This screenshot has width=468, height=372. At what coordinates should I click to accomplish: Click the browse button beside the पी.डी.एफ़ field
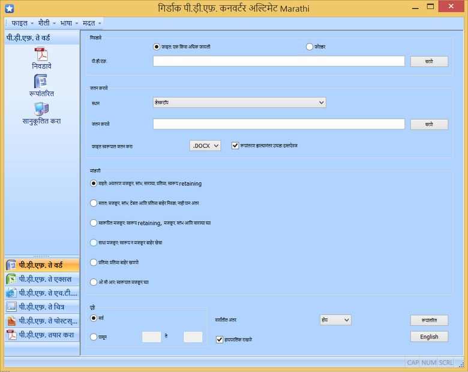pos(429,62)
